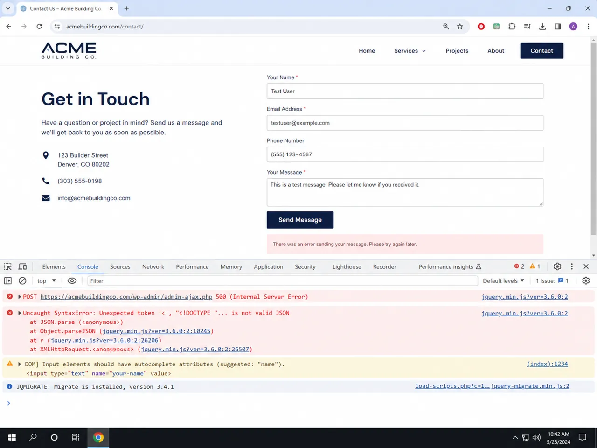Close the DevTools panel

pyautogui.click(x=586, y=266)
